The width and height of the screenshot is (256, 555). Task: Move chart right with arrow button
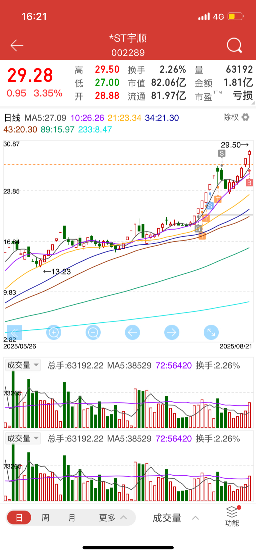click(x=172, y=332)
